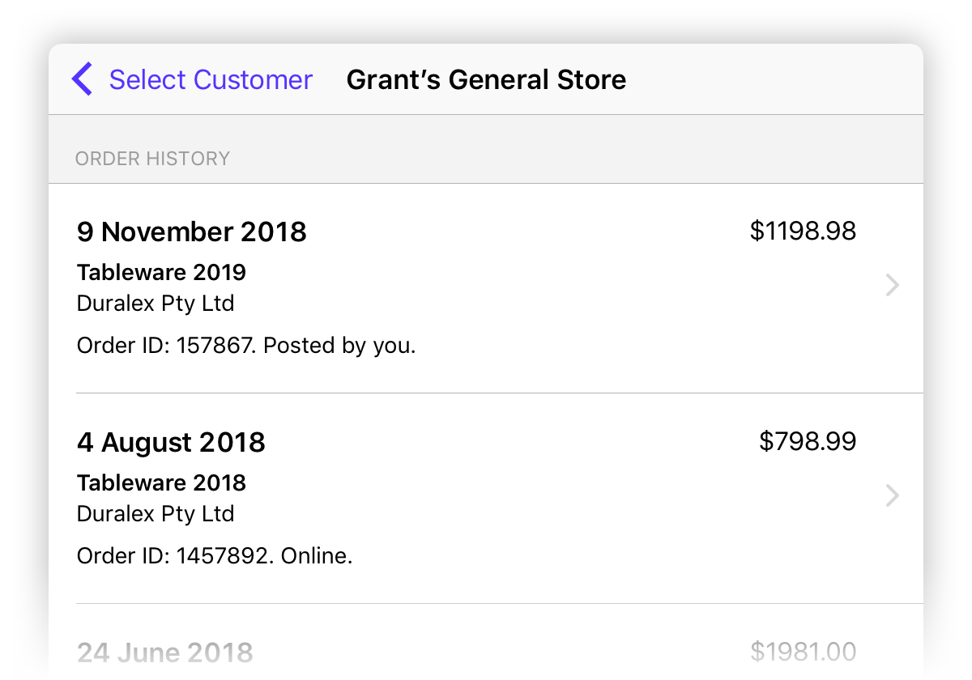Open the Tableware 2019 catalog entry

click(x=161, y=272)
